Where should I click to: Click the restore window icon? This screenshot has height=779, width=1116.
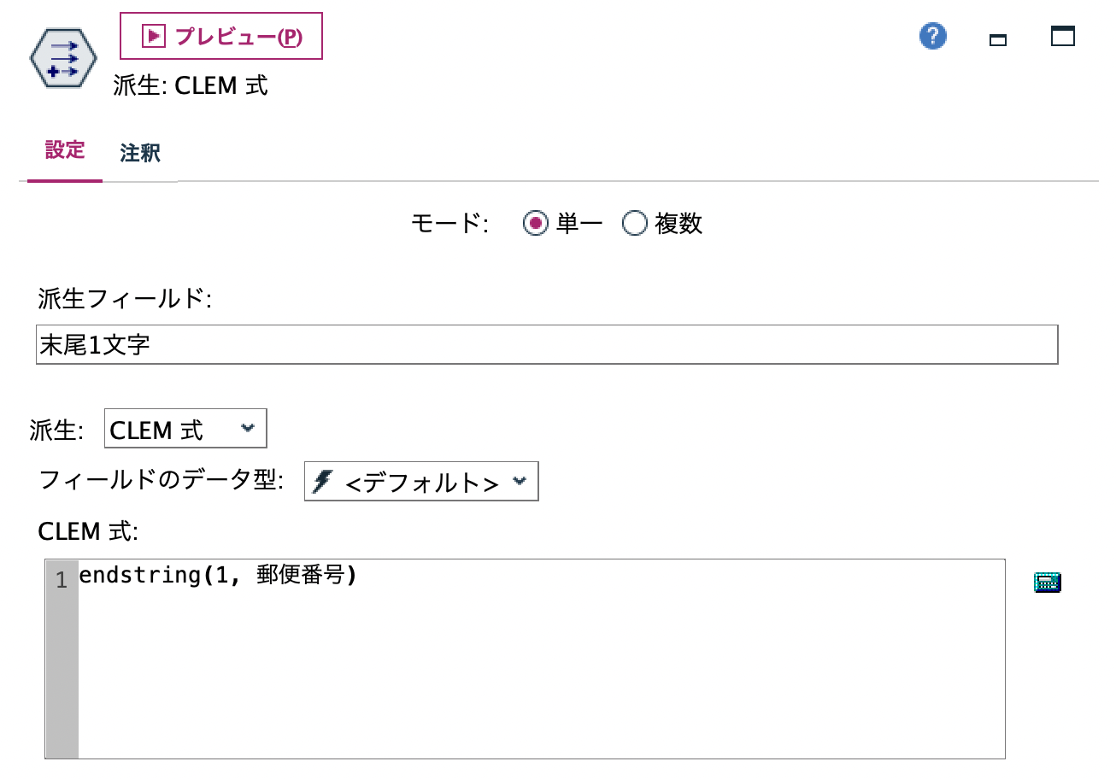(997, 38)
